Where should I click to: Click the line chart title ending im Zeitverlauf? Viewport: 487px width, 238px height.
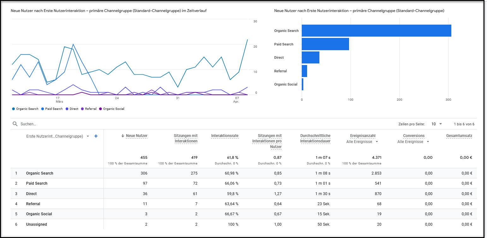109,11
